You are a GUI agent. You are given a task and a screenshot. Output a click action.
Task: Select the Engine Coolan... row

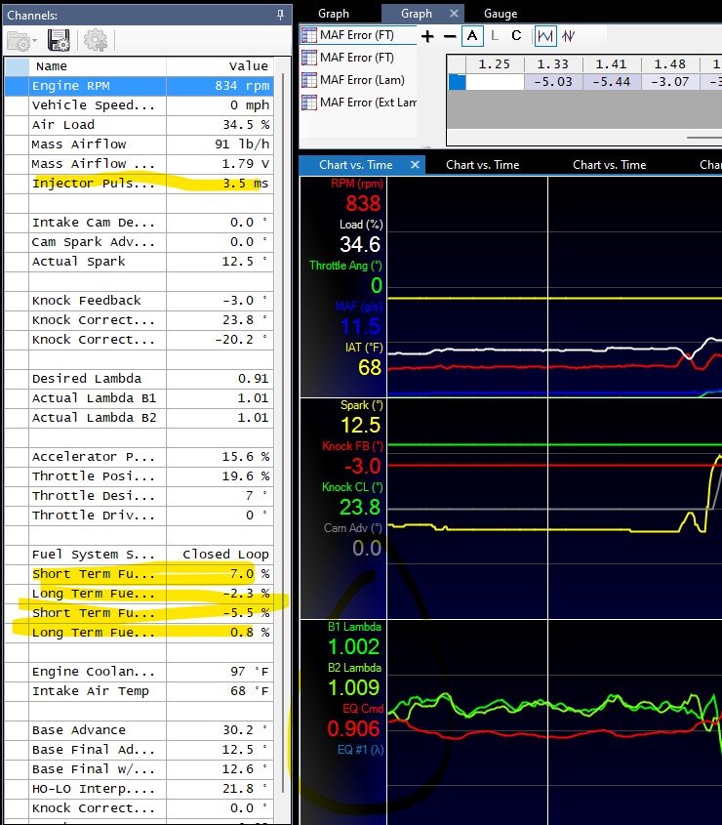[x=140, y=672]
